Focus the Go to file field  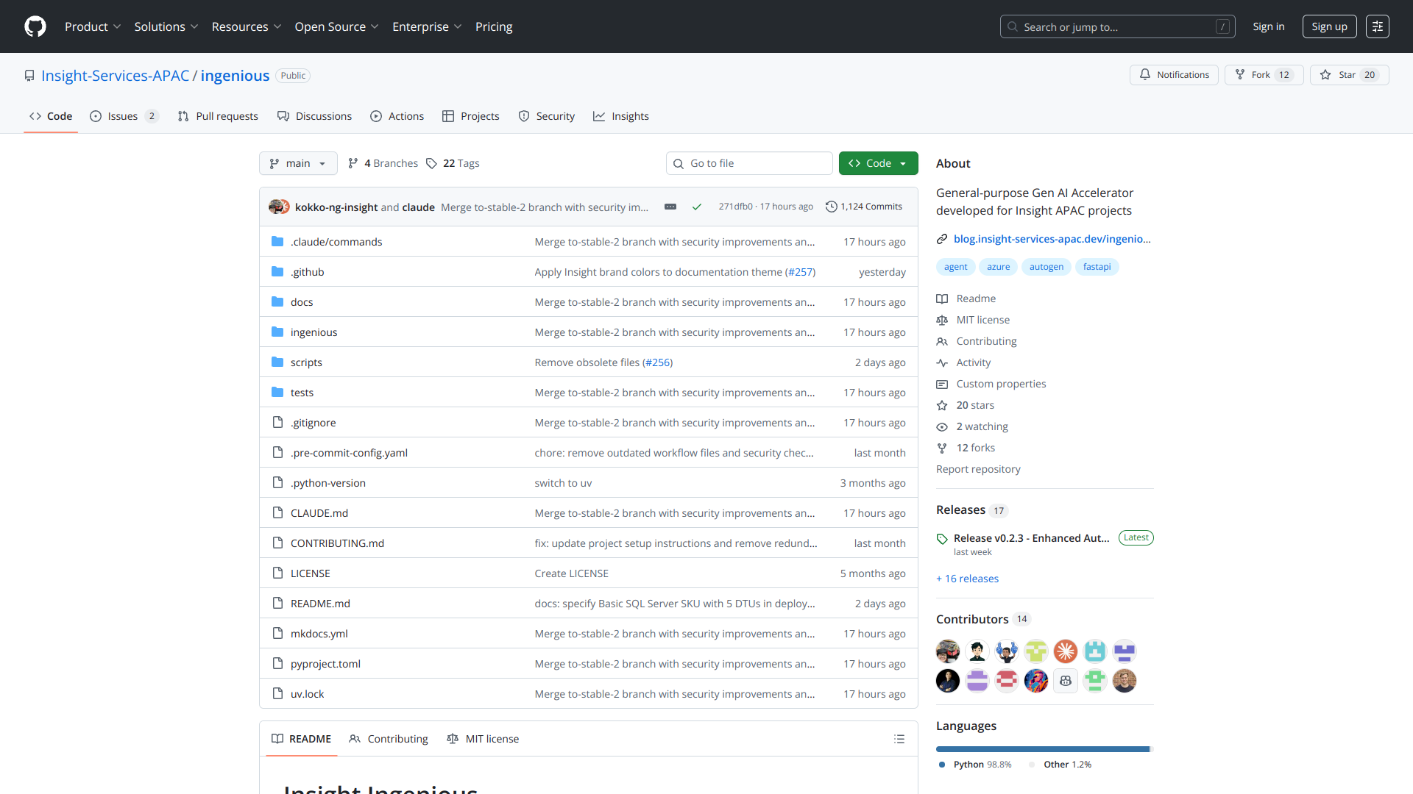coord(749,163)
